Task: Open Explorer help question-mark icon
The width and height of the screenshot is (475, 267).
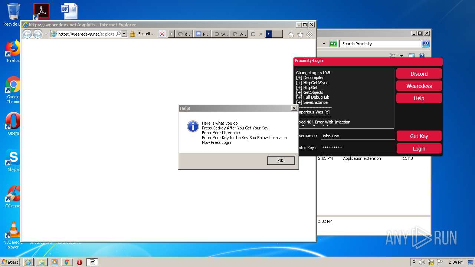Action: [x=422, y=56]
